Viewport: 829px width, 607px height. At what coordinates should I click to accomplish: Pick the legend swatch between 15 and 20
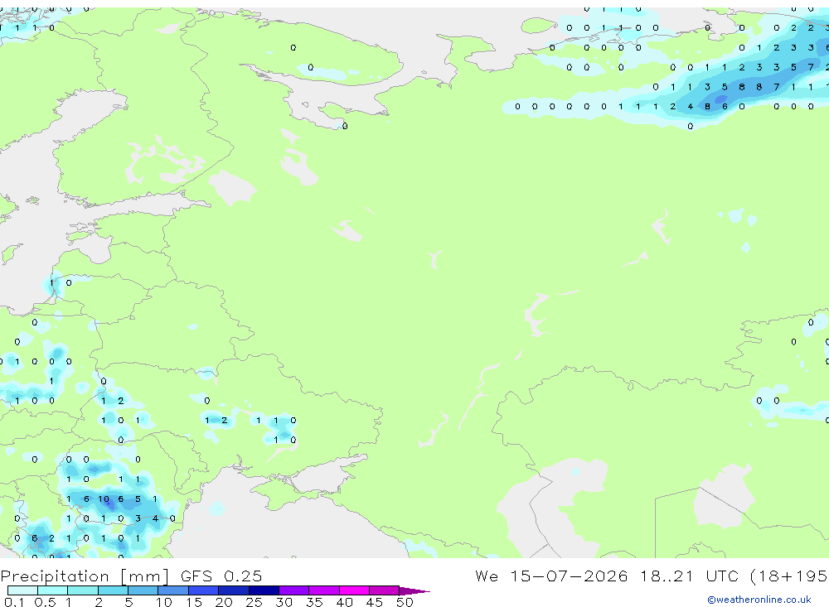tap(204, 590)
